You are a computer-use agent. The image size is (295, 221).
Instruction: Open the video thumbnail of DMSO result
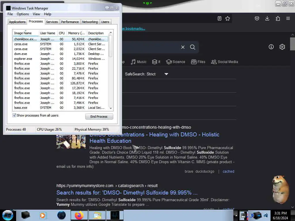(71, 142)
